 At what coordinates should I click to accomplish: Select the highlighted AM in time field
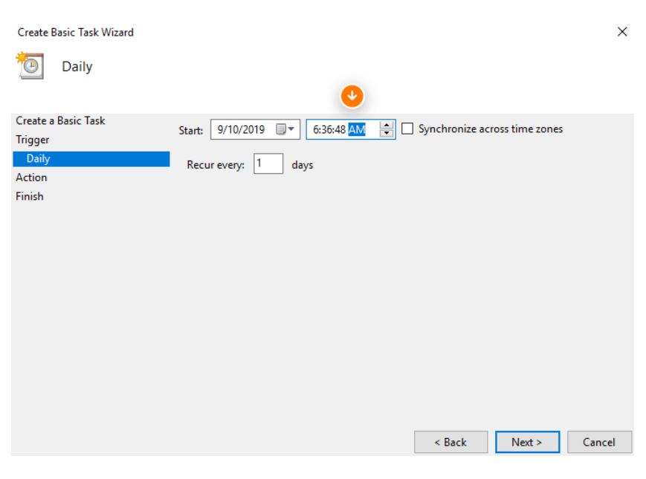[357, 129]
